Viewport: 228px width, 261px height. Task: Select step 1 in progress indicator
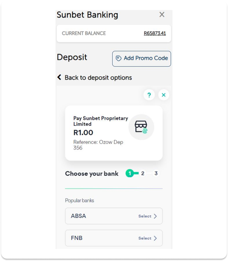(x=130, y=173)
